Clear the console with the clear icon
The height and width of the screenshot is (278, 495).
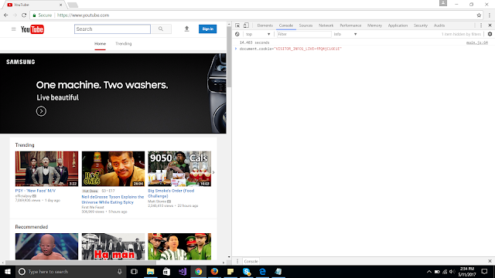[237, 34]
